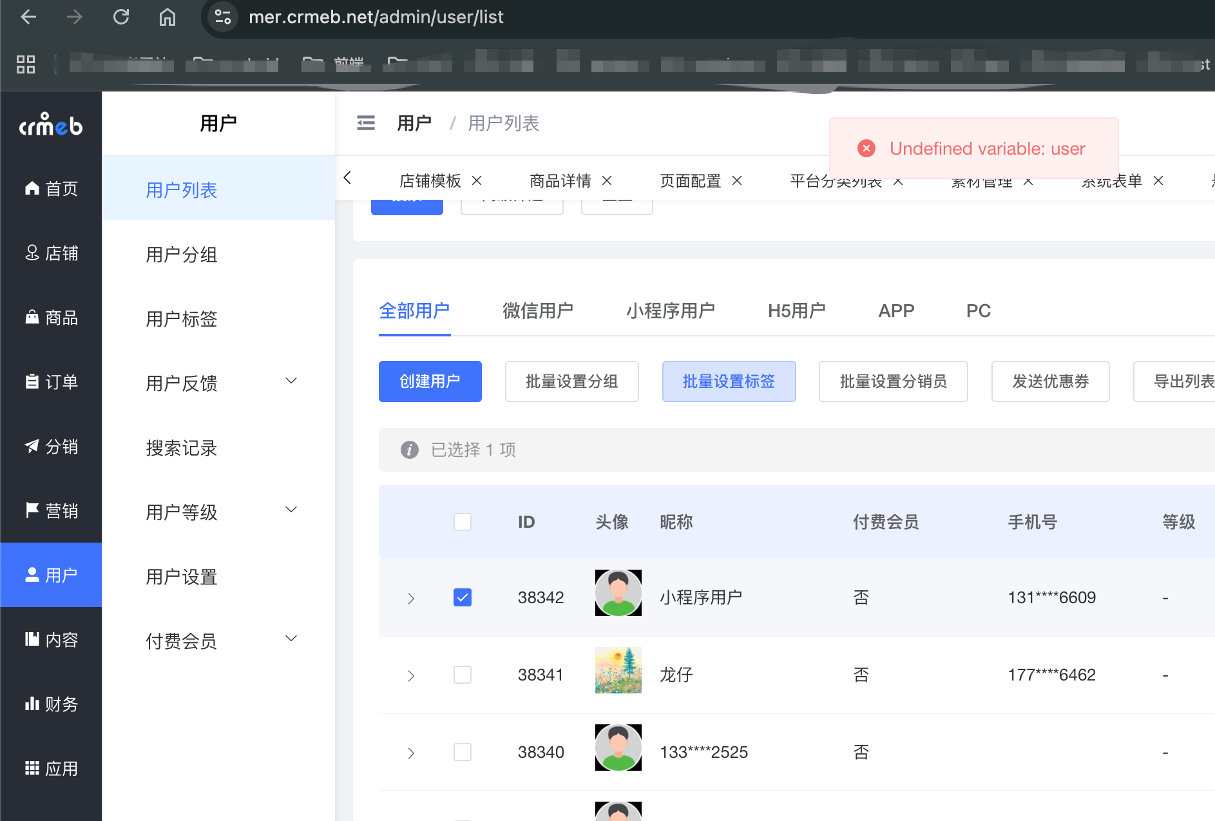
Task: Check the checkbox for user 38341
Action: [463, 675]
